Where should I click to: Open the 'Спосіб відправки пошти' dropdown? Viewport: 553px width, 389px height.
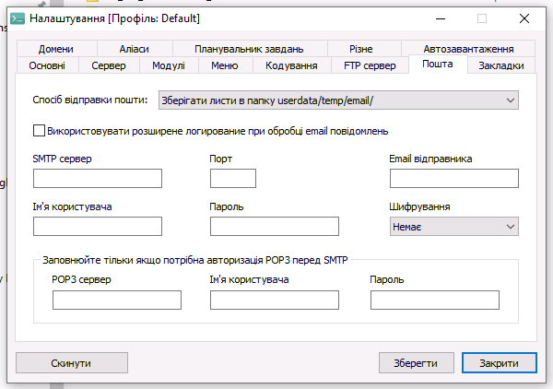coord(337,100)
